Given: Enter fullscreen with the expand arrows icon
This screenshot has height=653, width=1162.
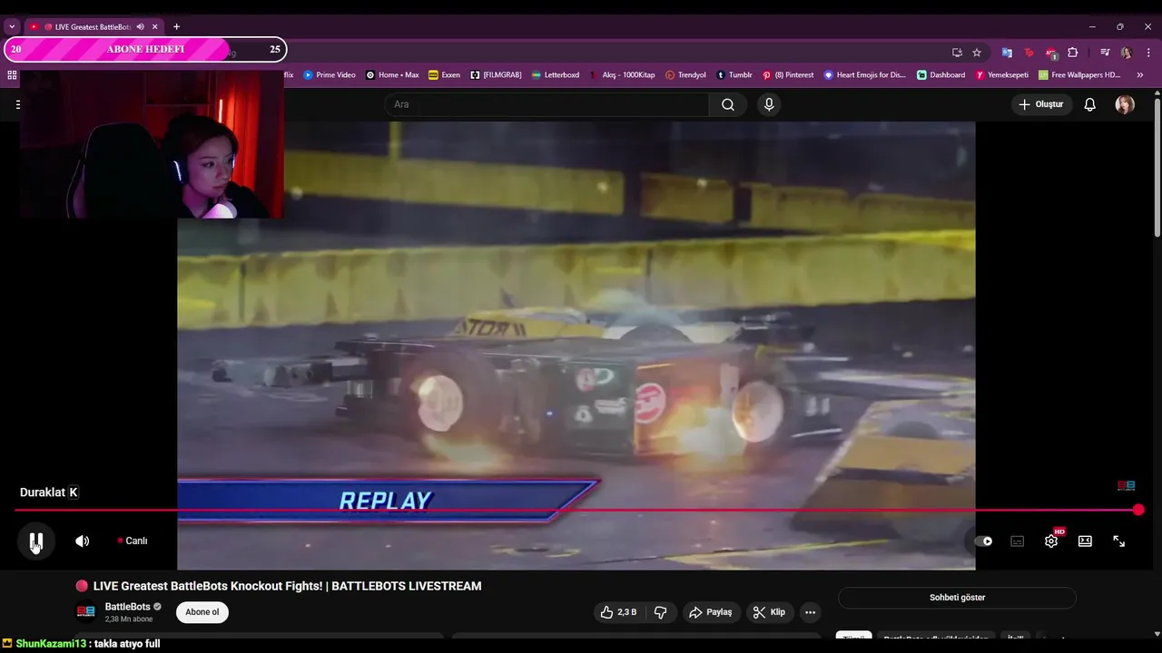Looking at the screenshot, I should coord(1119,541).
